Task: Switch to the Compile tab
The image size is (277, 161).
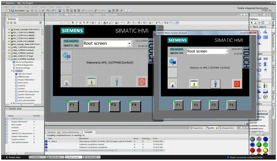Action: coord(88,132)
